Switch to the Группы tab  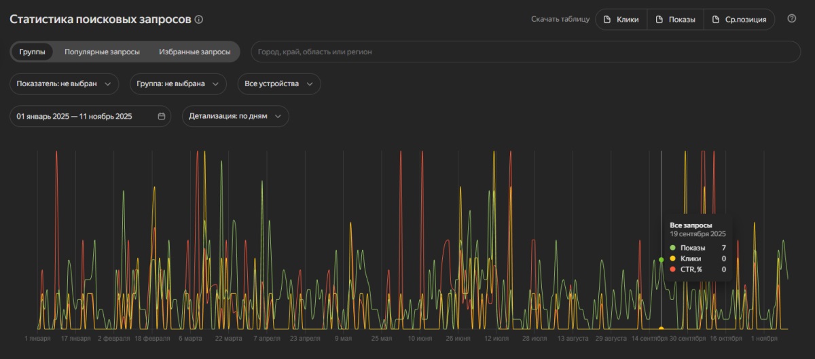pyautogui.click(x=32, y=52)
